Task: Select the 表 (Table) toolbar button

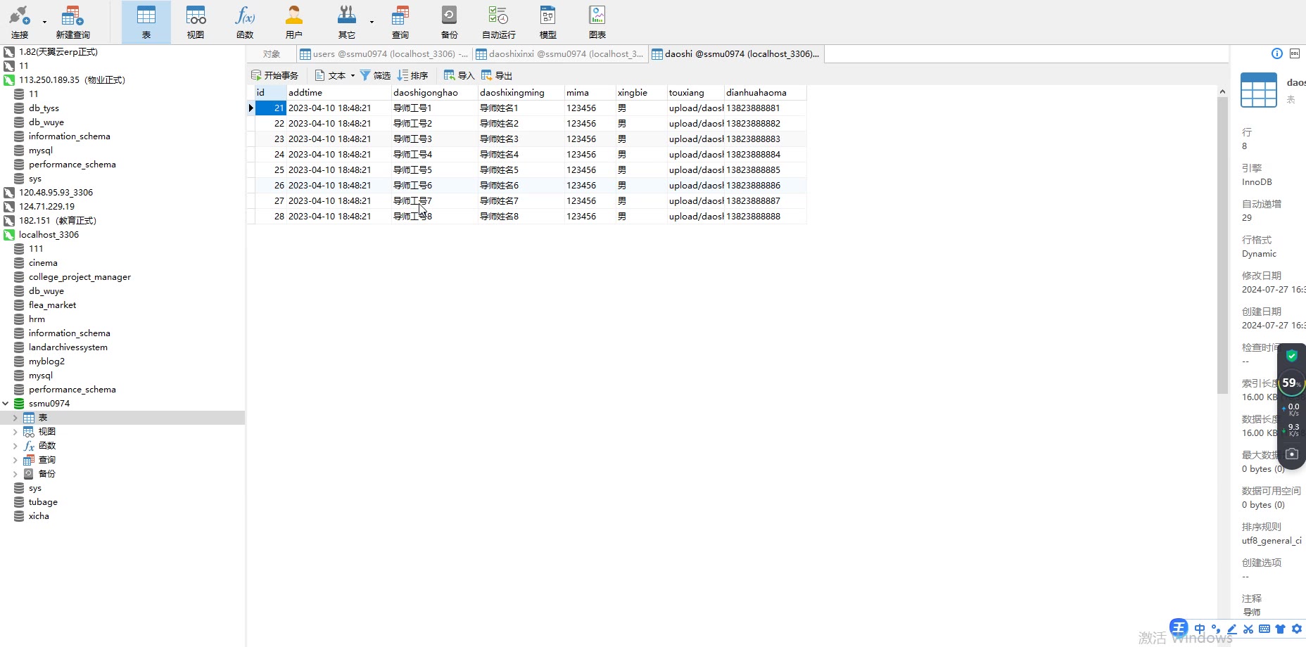Action: pos(146,22)
